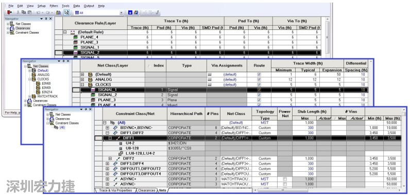Switch to the Clearances tab at bottom
Screen dimensions: 410x195
pos(146,190)
